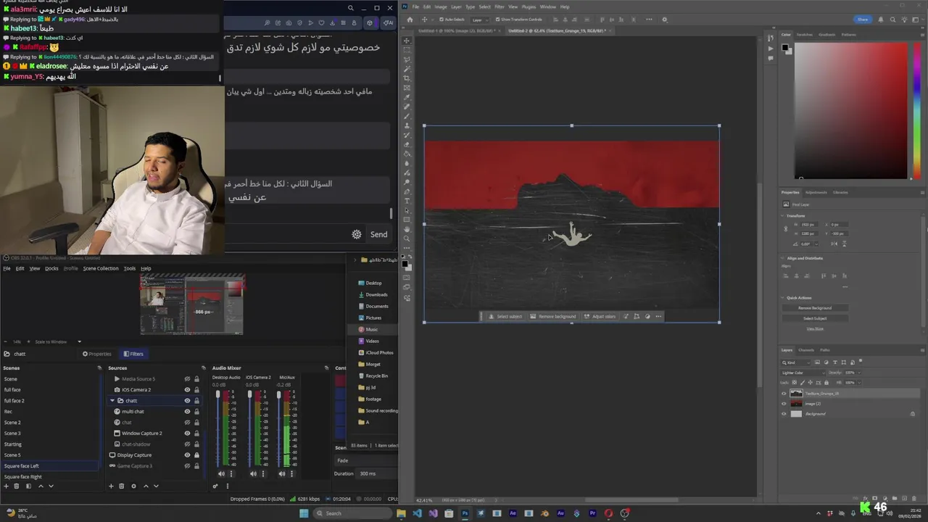This screenshot has height=522, width=928.
Task: Open the Lighter Color blend mode dropdown
Action: (x=802, y=373)
